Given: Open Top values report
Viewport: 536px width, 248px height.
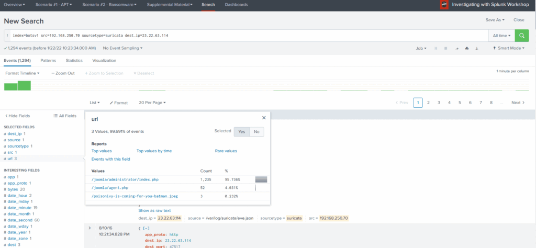Looking at the screenshot, I should tap(102, 151).
